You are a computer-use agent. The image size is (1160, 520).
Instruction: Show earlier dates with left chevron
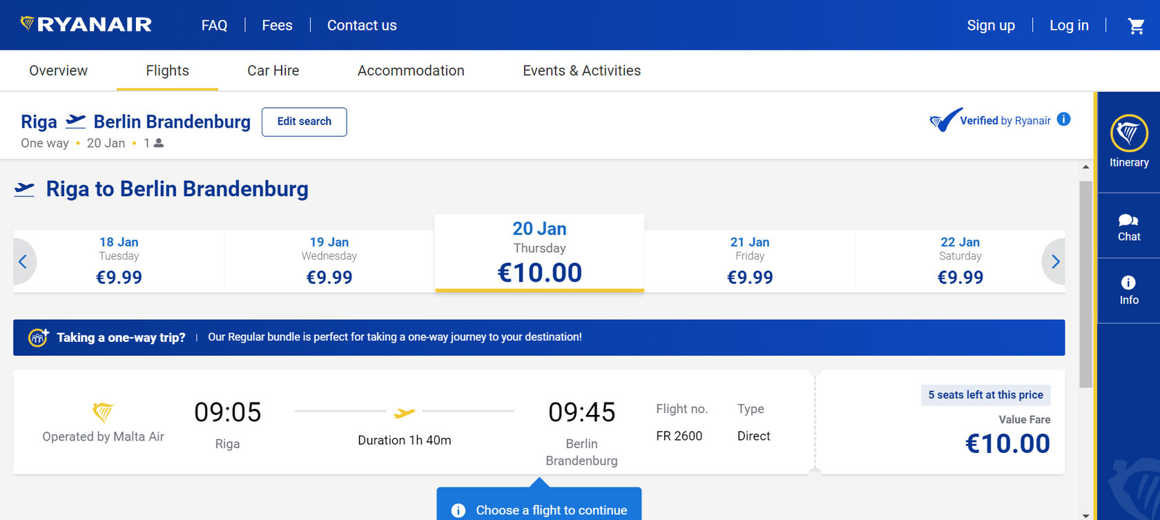point(23,262)
